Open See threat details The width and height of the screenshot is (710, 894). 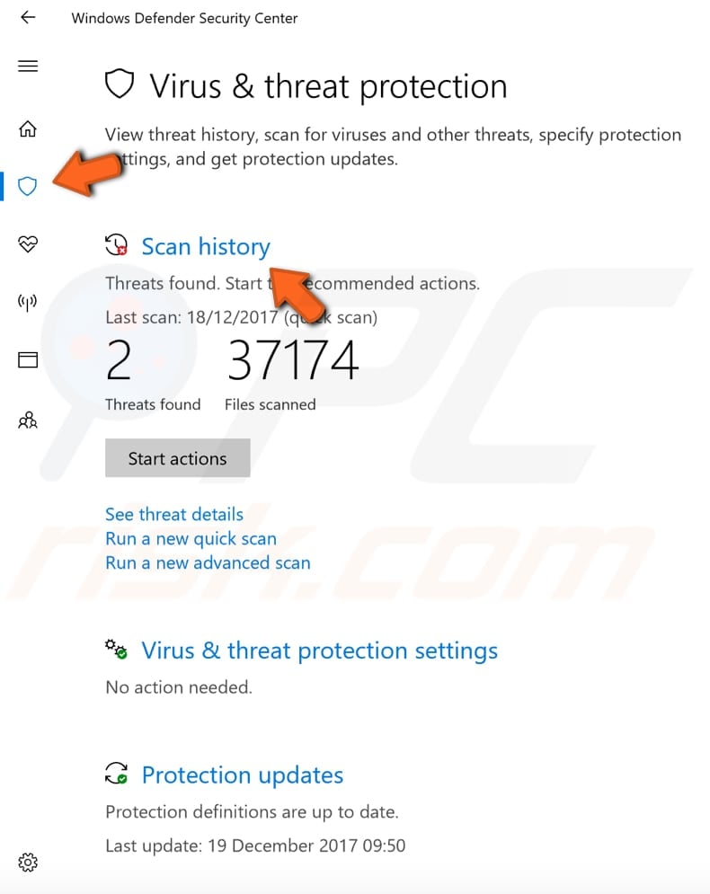click(x=173, y=514)
